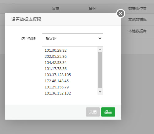Screen dimensions: 154x134
Task: Click the scrollbar up arrow in IP list
Action: click(x=100, y=49)
